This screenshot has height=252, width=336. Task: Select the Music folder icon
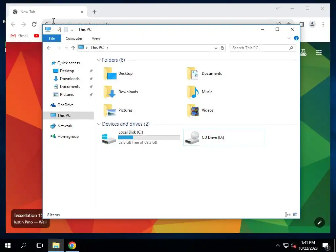click(193, 92)
